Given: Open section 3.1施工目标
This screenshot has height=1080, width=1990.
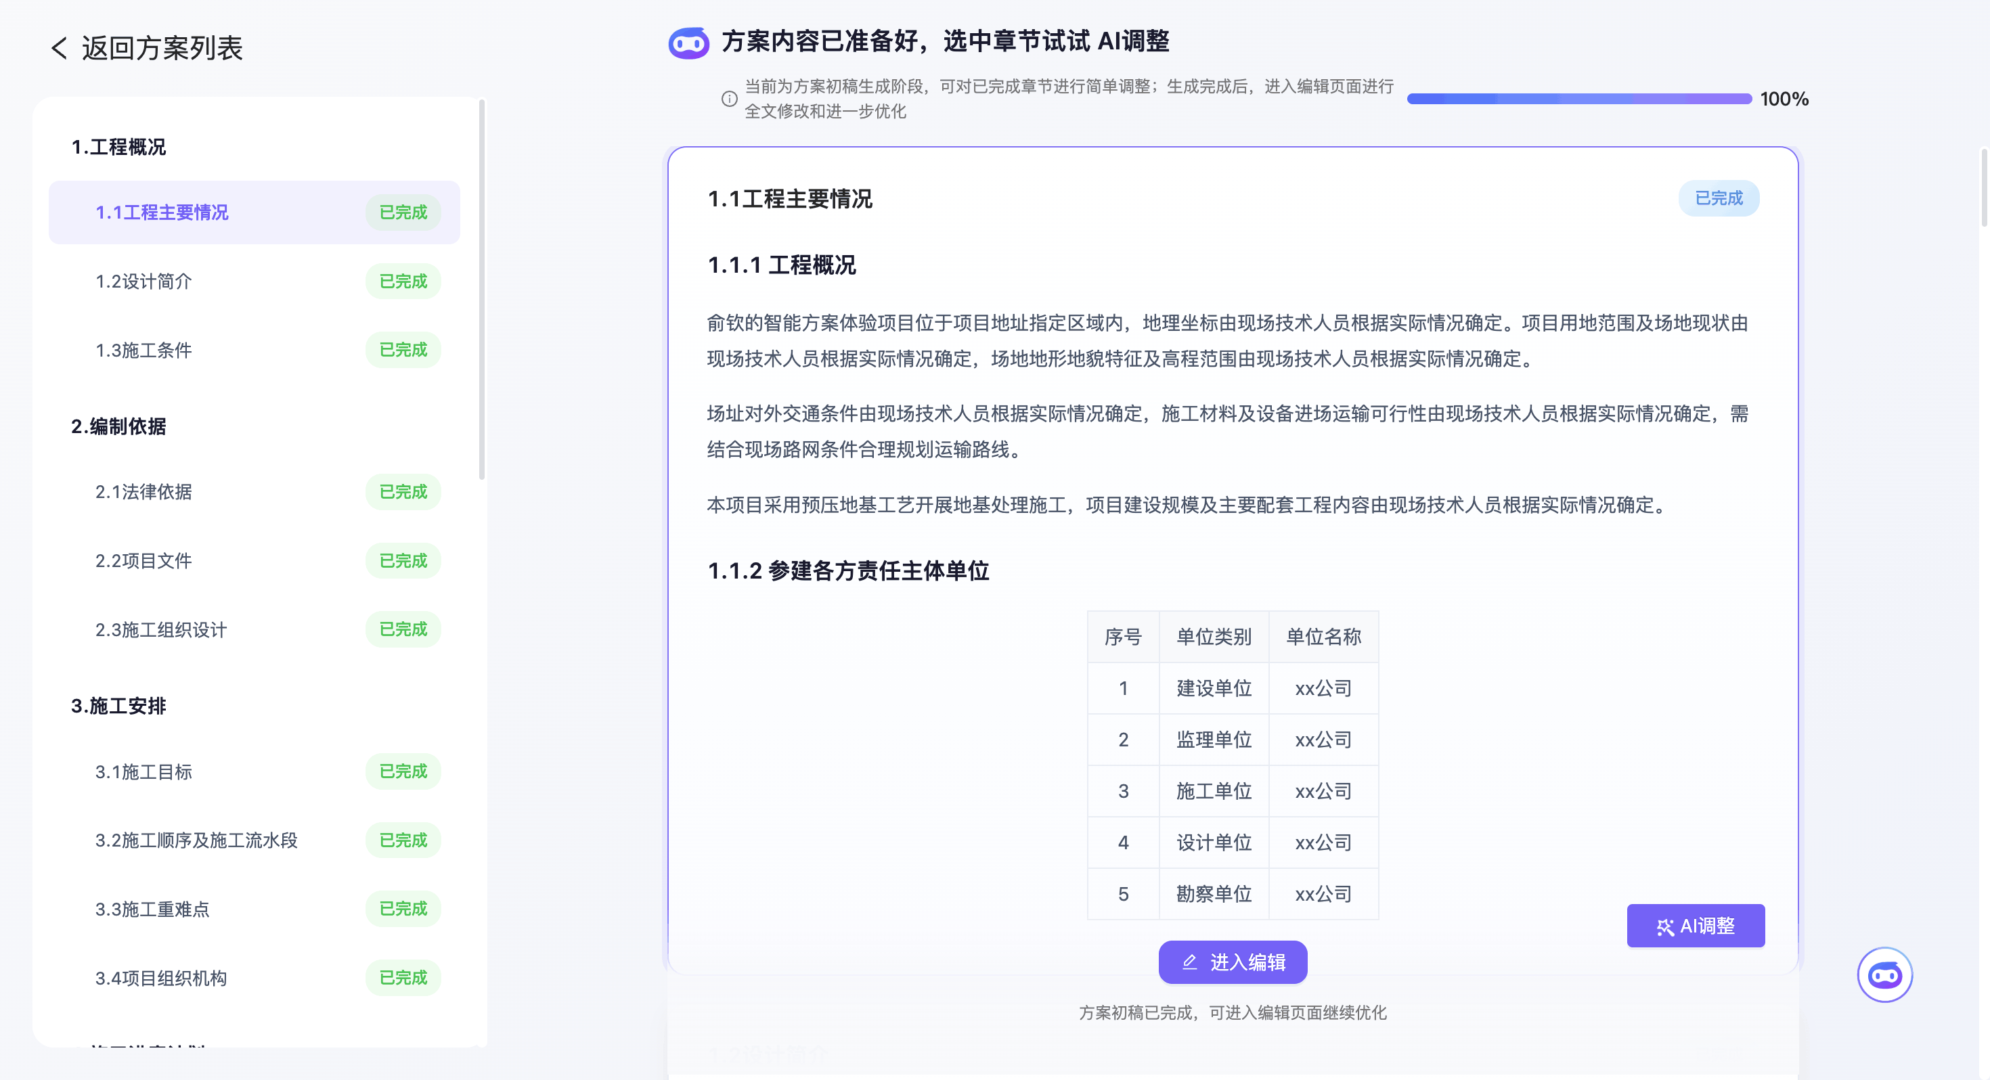Looking at the screenshot, I should [x=254, y=771].
